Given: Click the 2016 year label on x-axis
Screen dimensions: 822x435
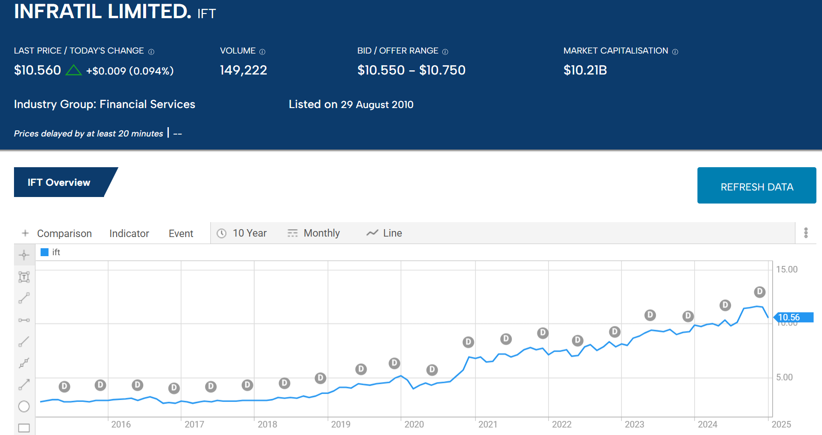Looking at the screenshot, I should click(x=121, y=424).
